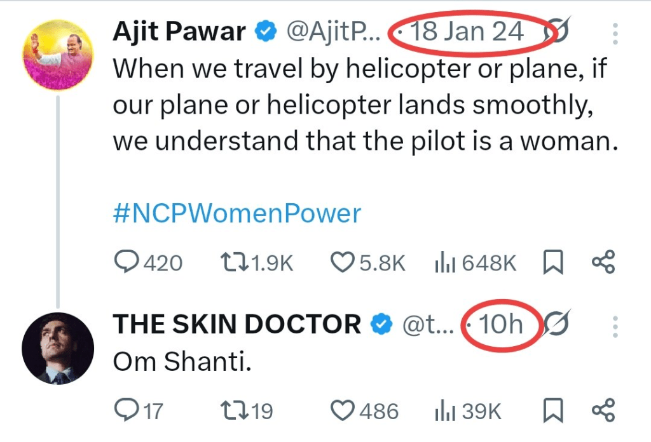Share Ajit Pawar's tweet

[x=603, y=263]
